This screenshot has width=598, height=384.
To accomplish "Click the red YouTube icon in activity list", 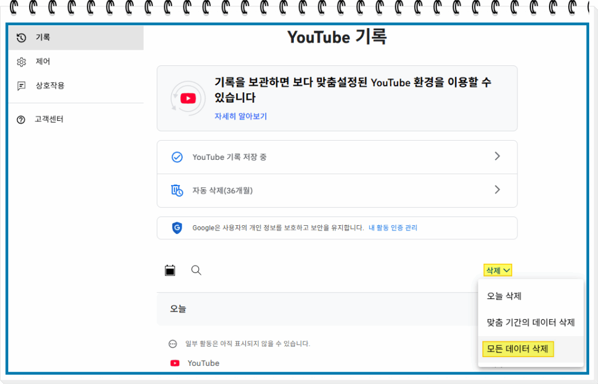I will [175, 363].
